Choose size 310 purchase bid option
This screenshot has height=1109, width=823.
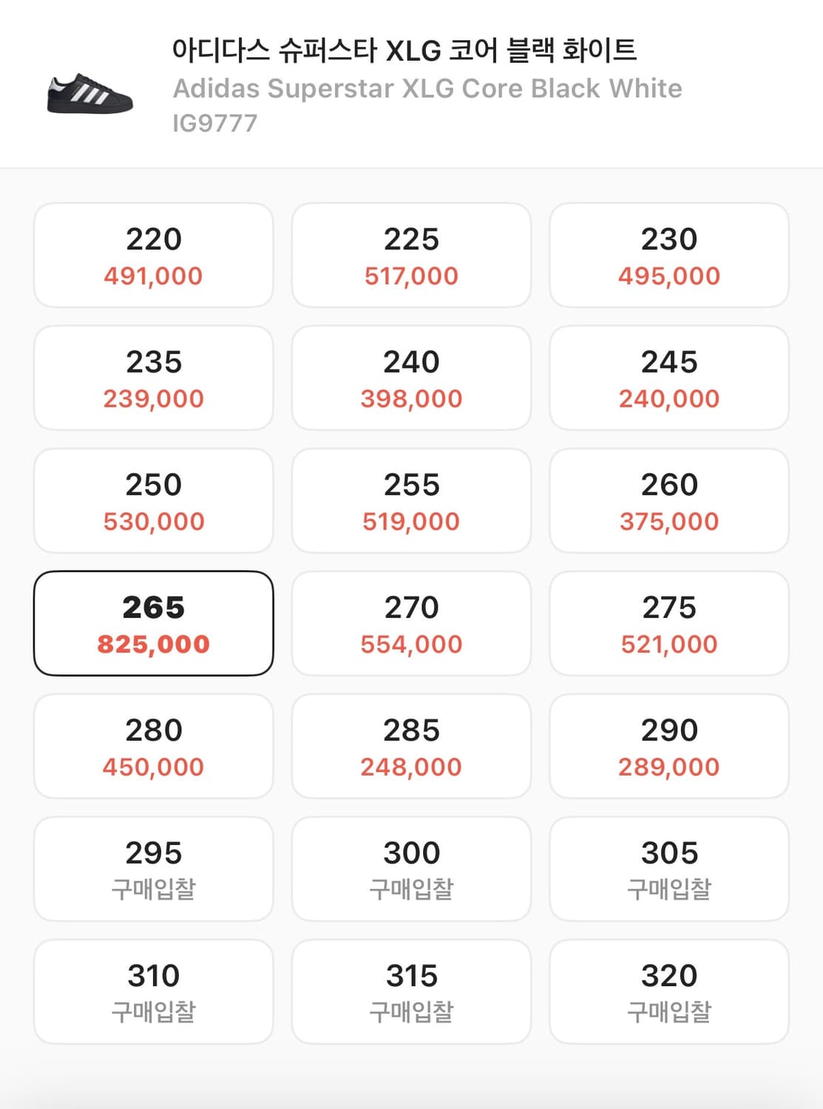tap(154, 992)
